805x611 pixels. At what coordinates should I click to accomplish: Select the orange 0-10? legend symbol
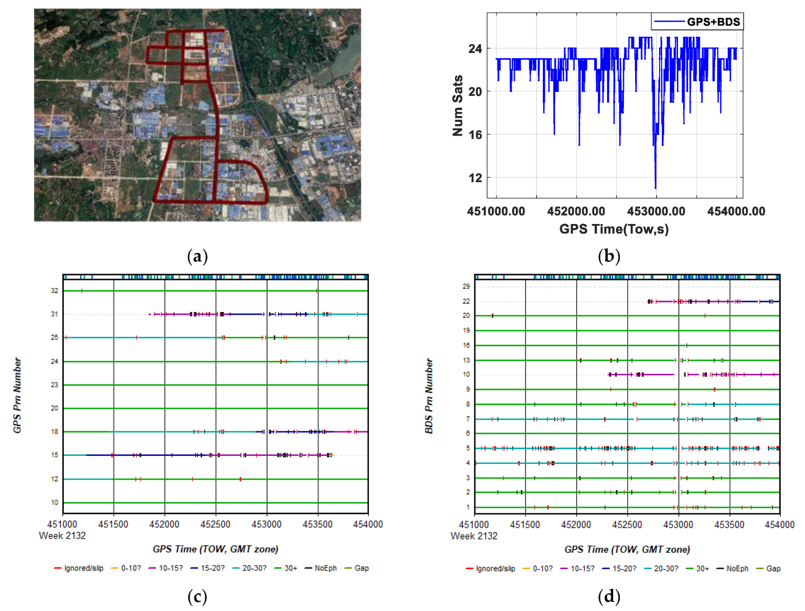[x=114, y=569]
